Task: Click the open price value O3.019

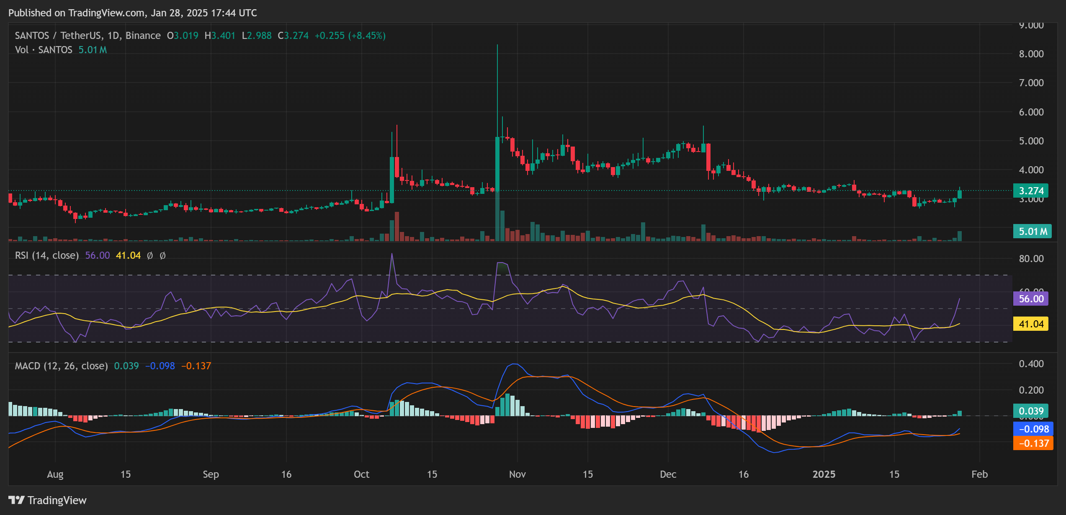Action: 183,36
